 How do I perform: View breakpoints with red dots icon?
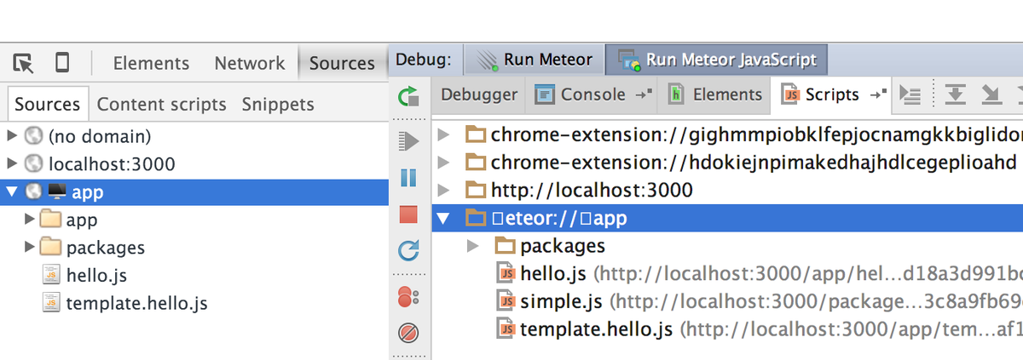click(x=408, y=297)
